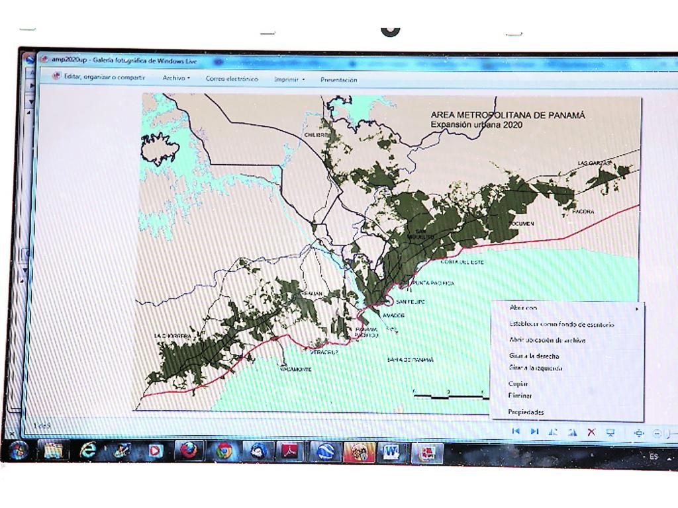Screen dimensions: 678x508
Task: Rotate image clockwise using toolbar icon
Action: [573, 432]
